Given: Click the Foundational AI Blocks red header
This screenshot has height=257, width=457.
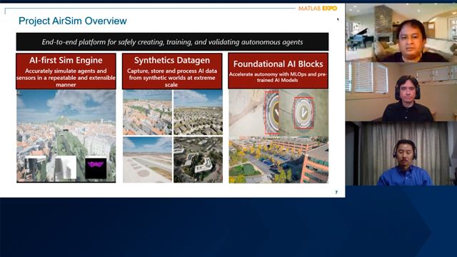Looking at the screenshot, I should pos(278,71).
